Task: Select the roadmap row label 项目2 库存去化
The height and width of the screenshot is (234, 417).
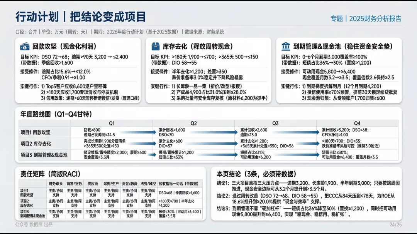Action: click(36, 144)
